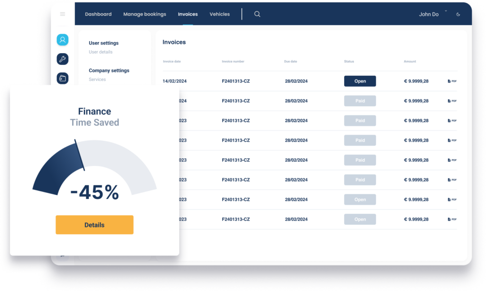Screen dimensions: 486x291
Task: Expand the User settings section
Action: point(103,43)
